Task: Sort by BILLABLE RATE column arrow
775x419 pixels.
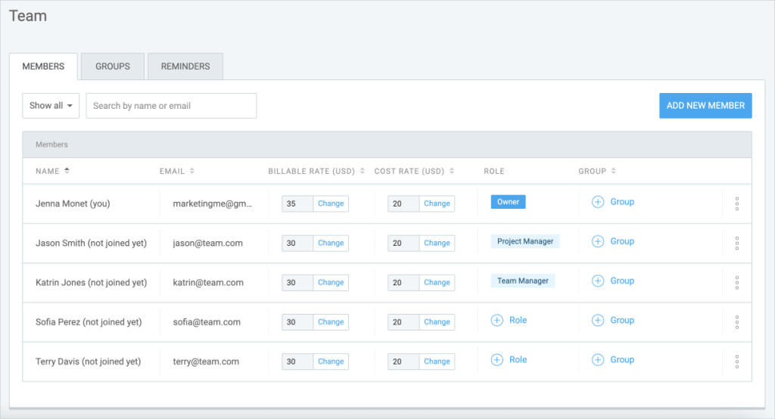Action: [363, 171]
